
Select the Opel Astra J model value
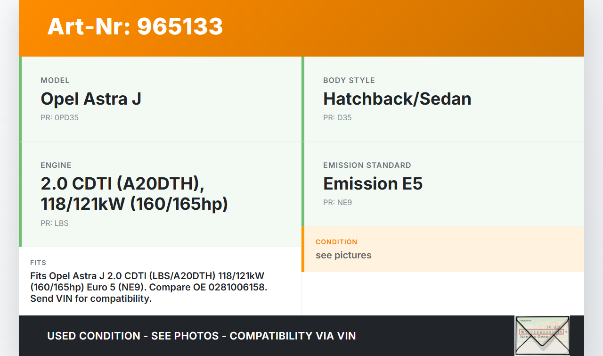click(91, 99)
